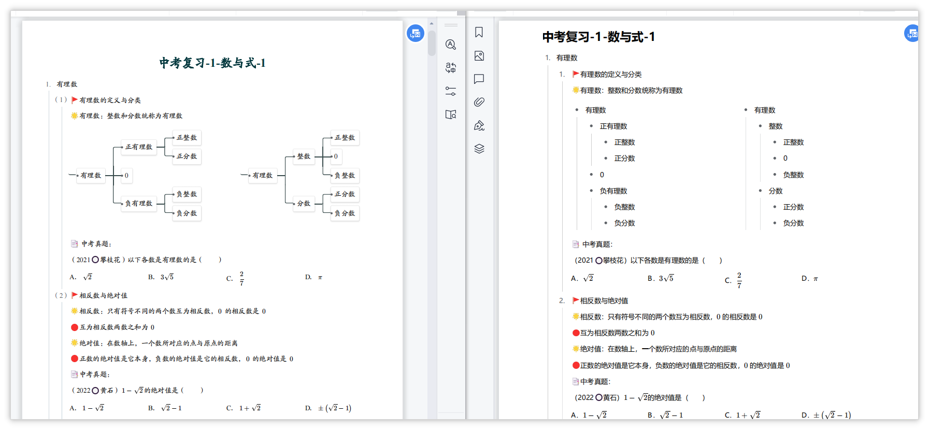Open the comments panel icon
929x430 pixels.
479,79
